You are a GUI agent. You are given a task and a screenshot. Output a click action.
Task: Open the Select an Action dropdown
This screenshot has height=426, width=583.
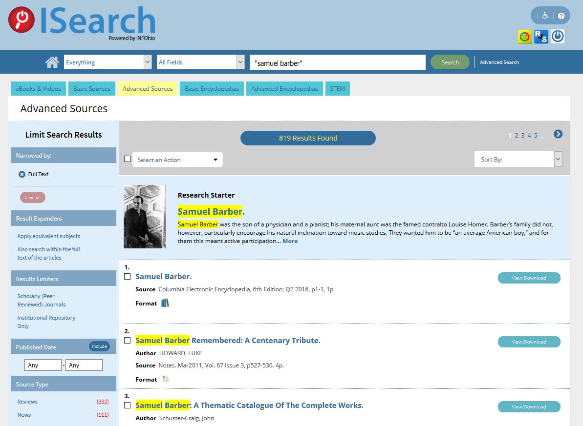177,160
